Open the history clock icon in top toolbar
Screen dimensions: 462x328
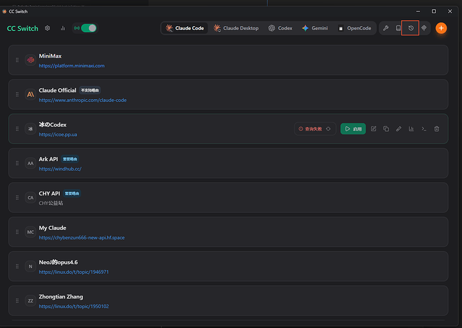pyautogui.click(x=410, y=28)
